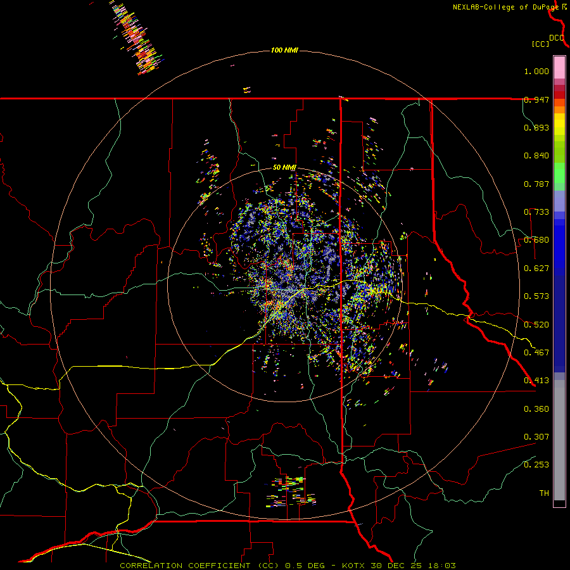Click the striped echo patch below the rings
This screenshot has height=570, width=570.
[x=291, y=491]
